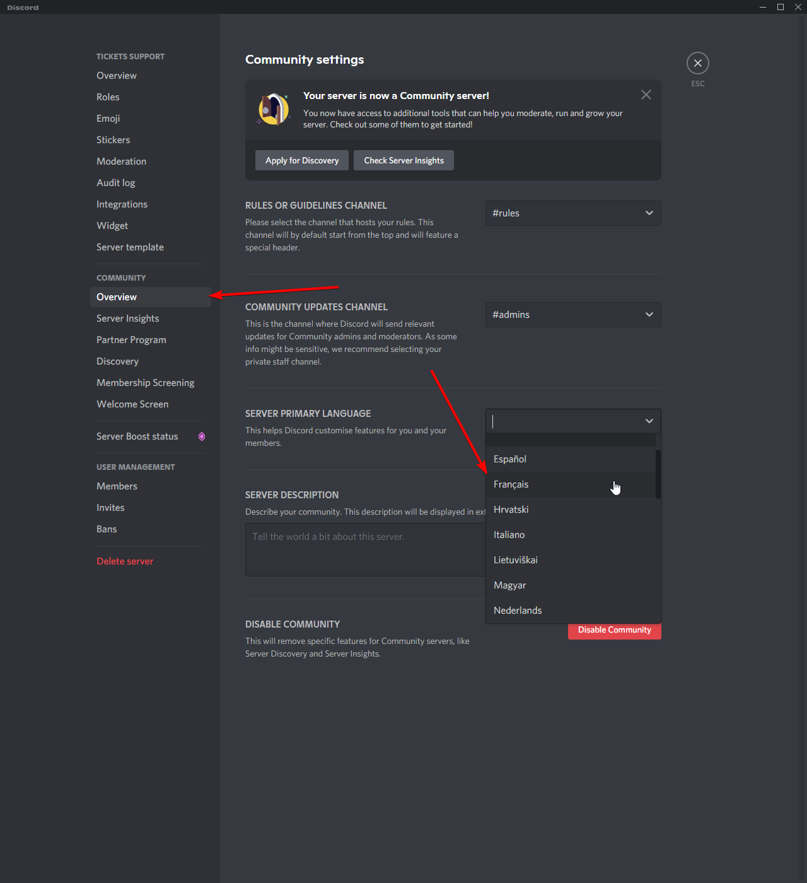Click the Server Boost gem icon
Viewport: 807px width, 883px height.
(202, 436)
